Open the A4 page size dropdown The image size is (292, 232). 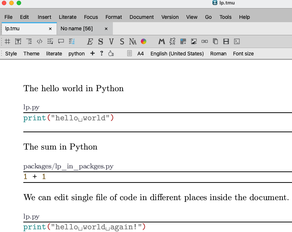(x=140, y=54)
